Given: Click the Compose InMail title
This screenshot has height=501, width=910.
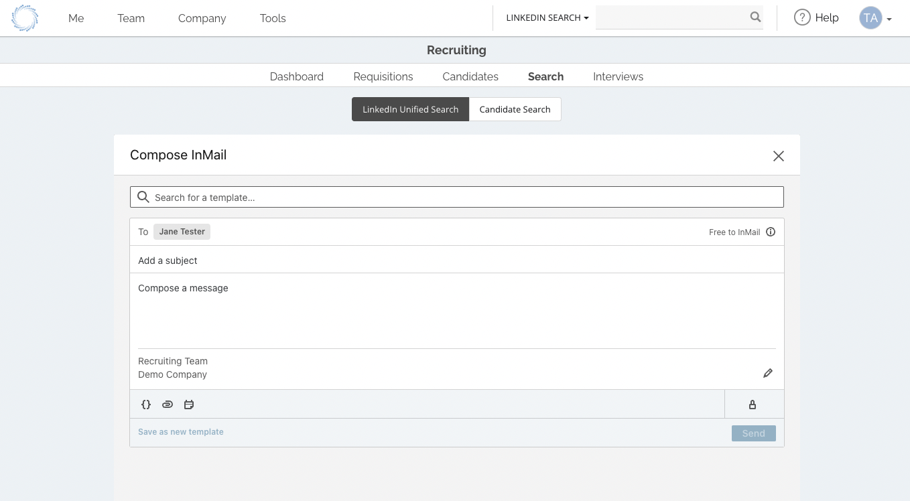Looking at the screenshot, I should tap(178, 155).
